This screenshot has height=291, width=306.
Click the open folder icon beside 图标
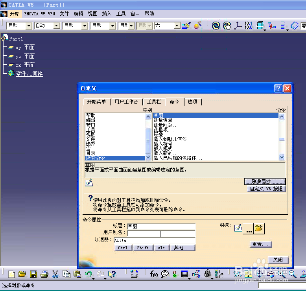259,228
